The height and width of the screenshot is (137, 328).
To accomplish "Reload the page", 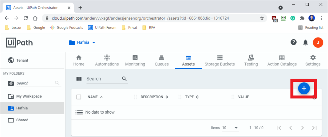I will point(26,18).
